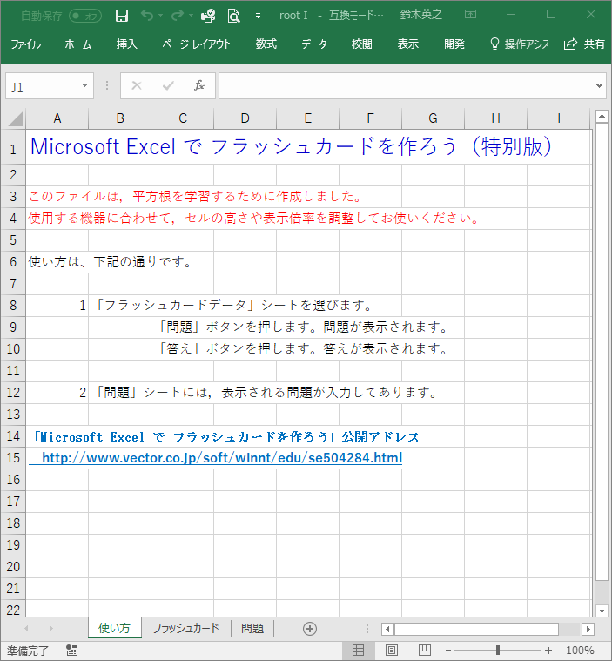Open the vector.co.jp hyperlink in cell
This screenshot has width=612, height=661.
pyautogui.click(x=221, y=457)
